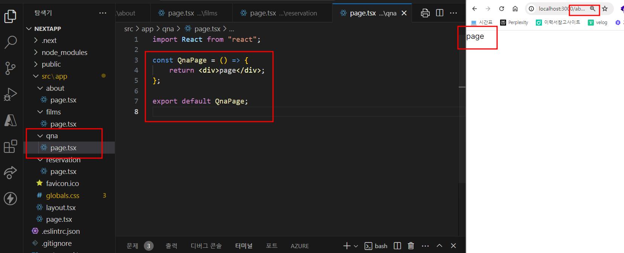Click the qna breadcrumb segment
This screenshot has height=253, width=624.
click(x=168, y=29)
